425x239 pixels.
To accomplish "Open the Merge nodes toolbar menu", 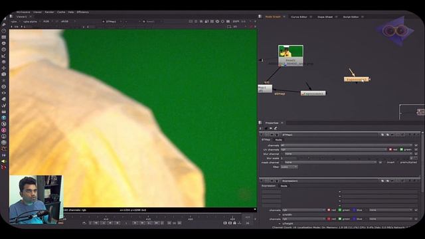I will (4, 62).
